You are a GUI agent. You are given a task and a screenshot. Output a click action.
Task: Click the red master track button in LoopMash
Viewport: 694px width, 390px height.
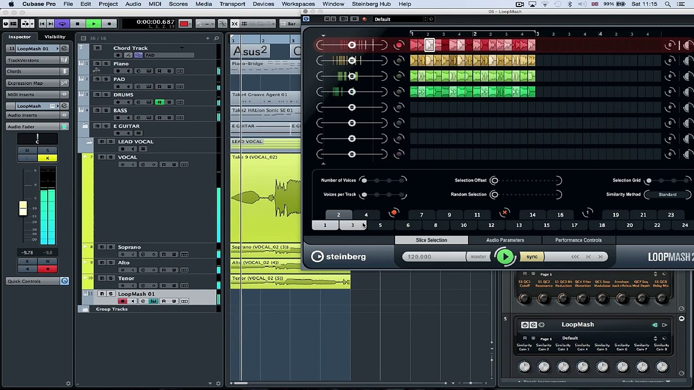(x=399, y=45)
